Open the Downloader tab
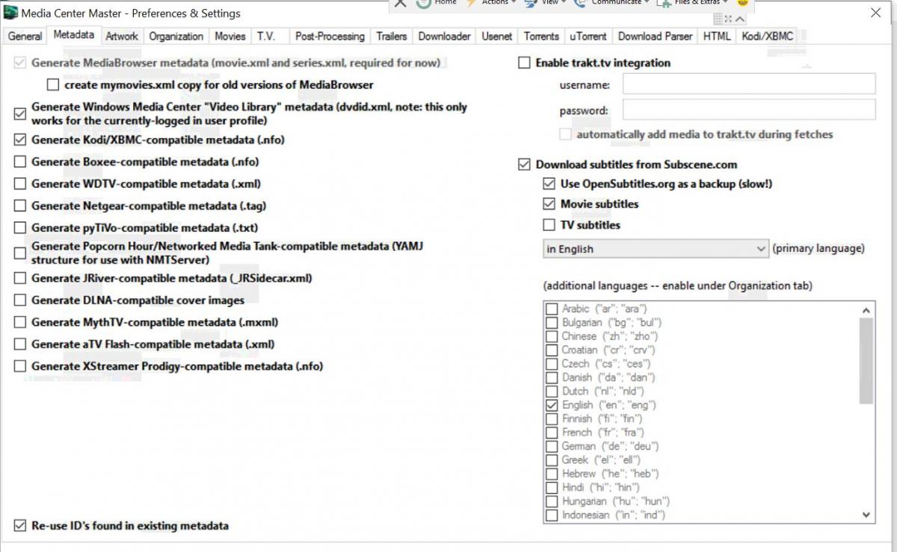This screenshot has height=552, width=897. pos(445,36)
